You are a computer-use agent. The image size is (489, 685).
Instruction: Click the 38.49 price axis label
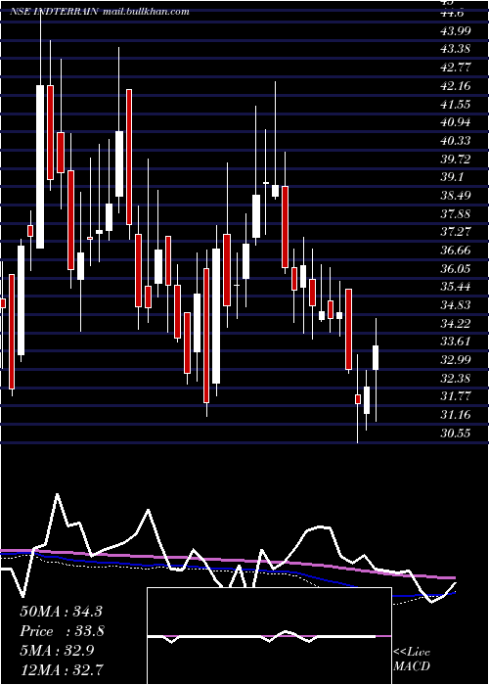[x=456, y=196]
